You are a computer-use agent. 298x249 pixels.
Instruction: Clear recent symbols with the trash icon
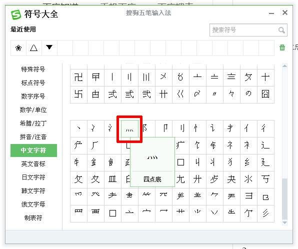click(282, 47)
